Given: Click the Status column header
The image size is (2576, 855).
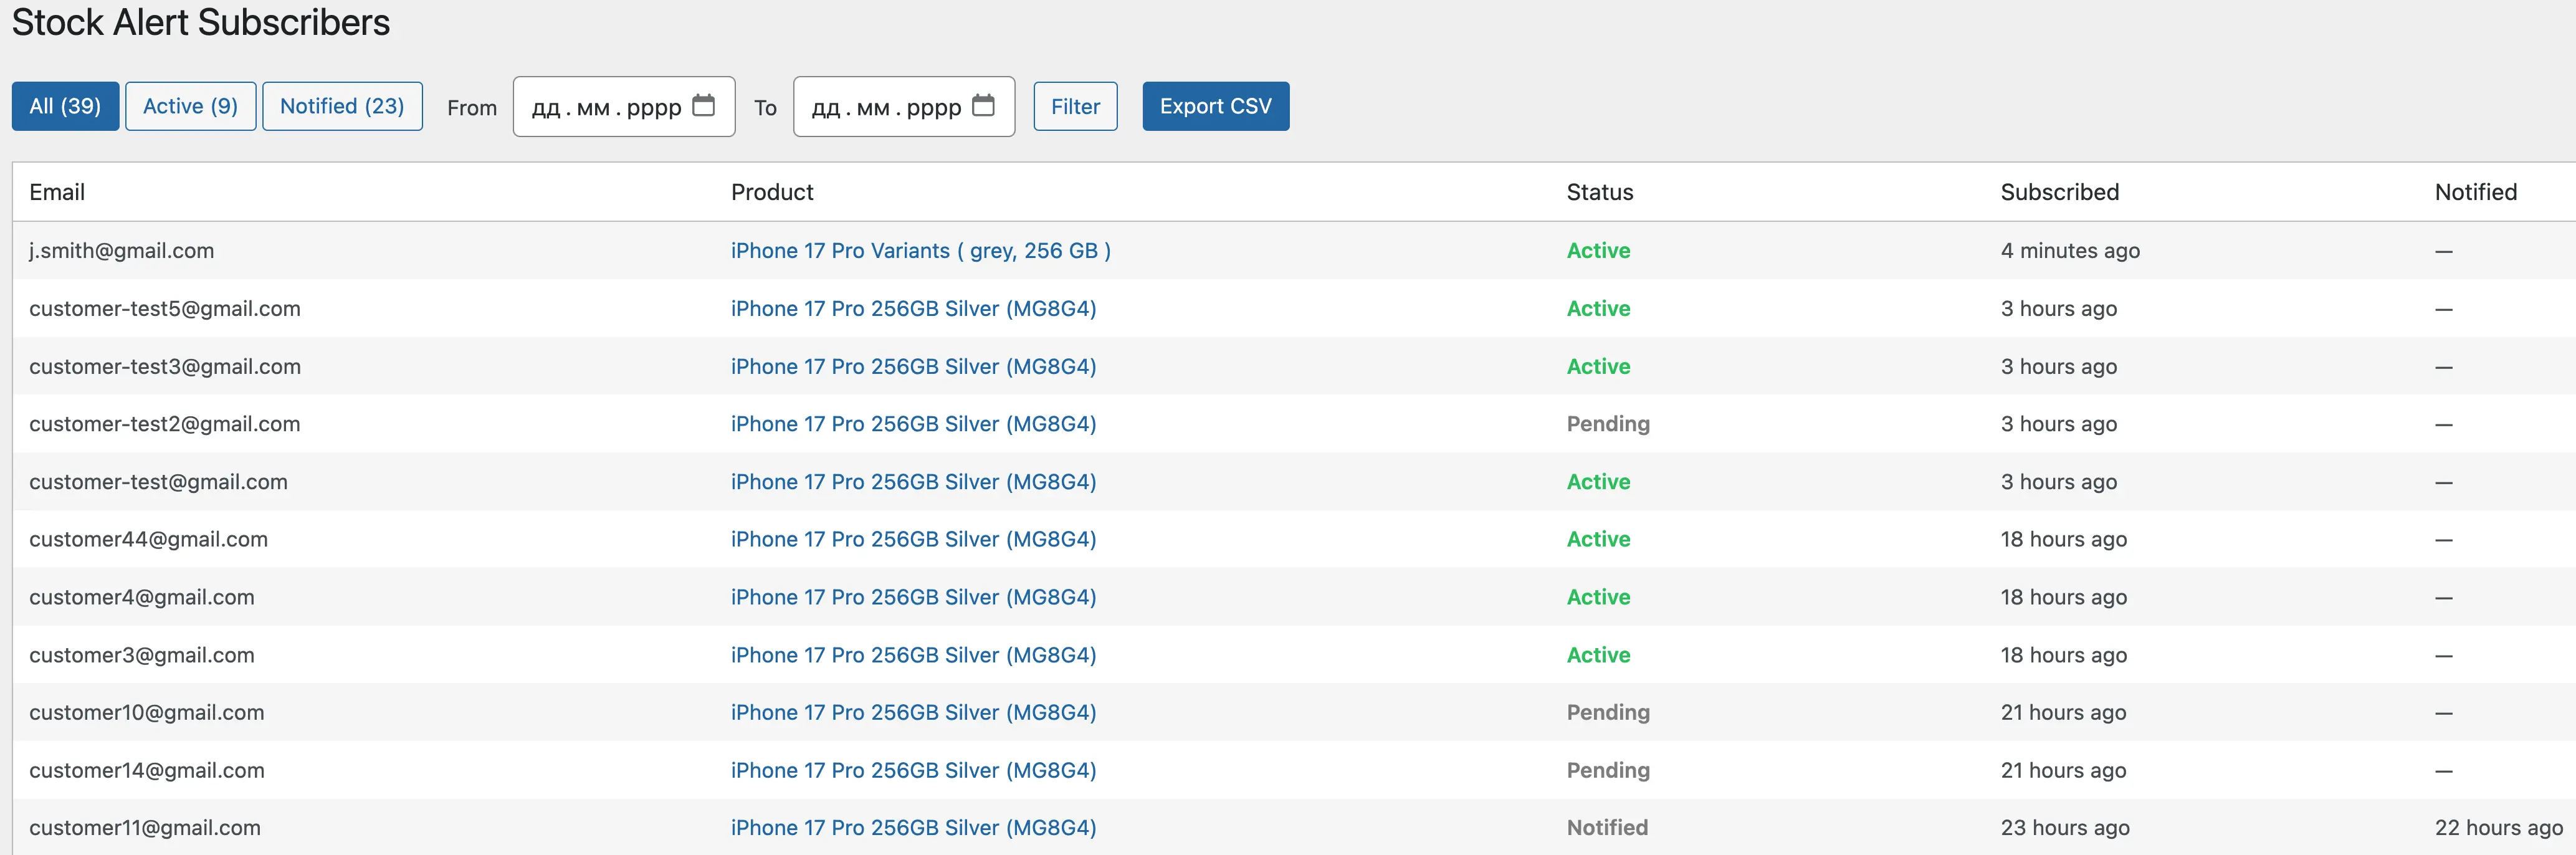Looking at the screenshot, I should (1599, 192).
